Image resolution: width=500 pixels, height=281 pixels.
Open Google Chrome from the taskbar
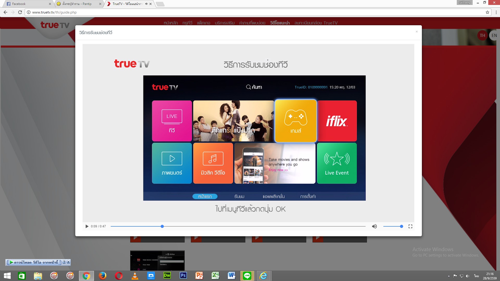click(x=86, y=276)
